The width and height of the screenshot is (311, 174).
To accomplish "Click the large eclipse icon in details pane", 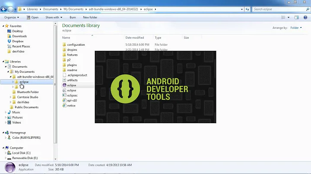I will 10,167.
